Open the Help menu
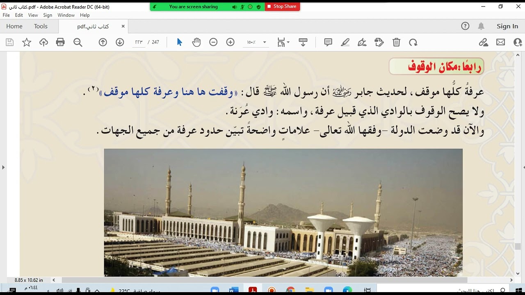 (x=85, y=15)
